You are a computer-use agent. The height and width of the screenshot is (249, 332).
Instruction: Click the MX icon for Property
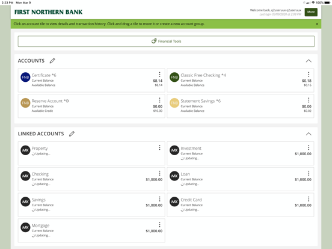(x=25, y=150)
